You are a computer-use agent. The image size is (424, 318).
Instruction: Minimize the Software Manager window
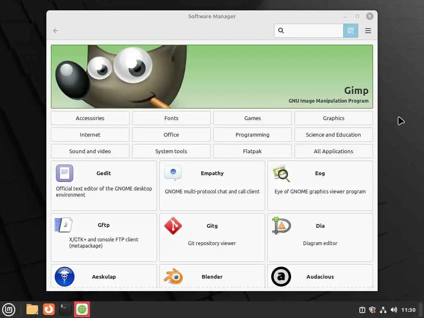click(345, 17)
